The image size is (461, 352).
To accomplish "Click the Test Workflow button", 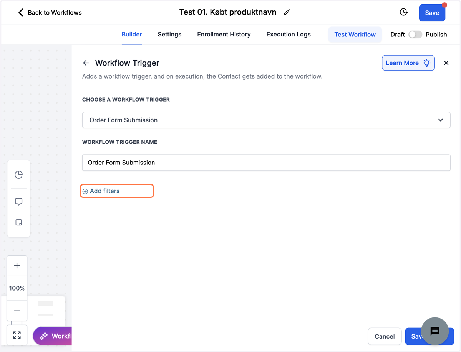I will (355, 35).
